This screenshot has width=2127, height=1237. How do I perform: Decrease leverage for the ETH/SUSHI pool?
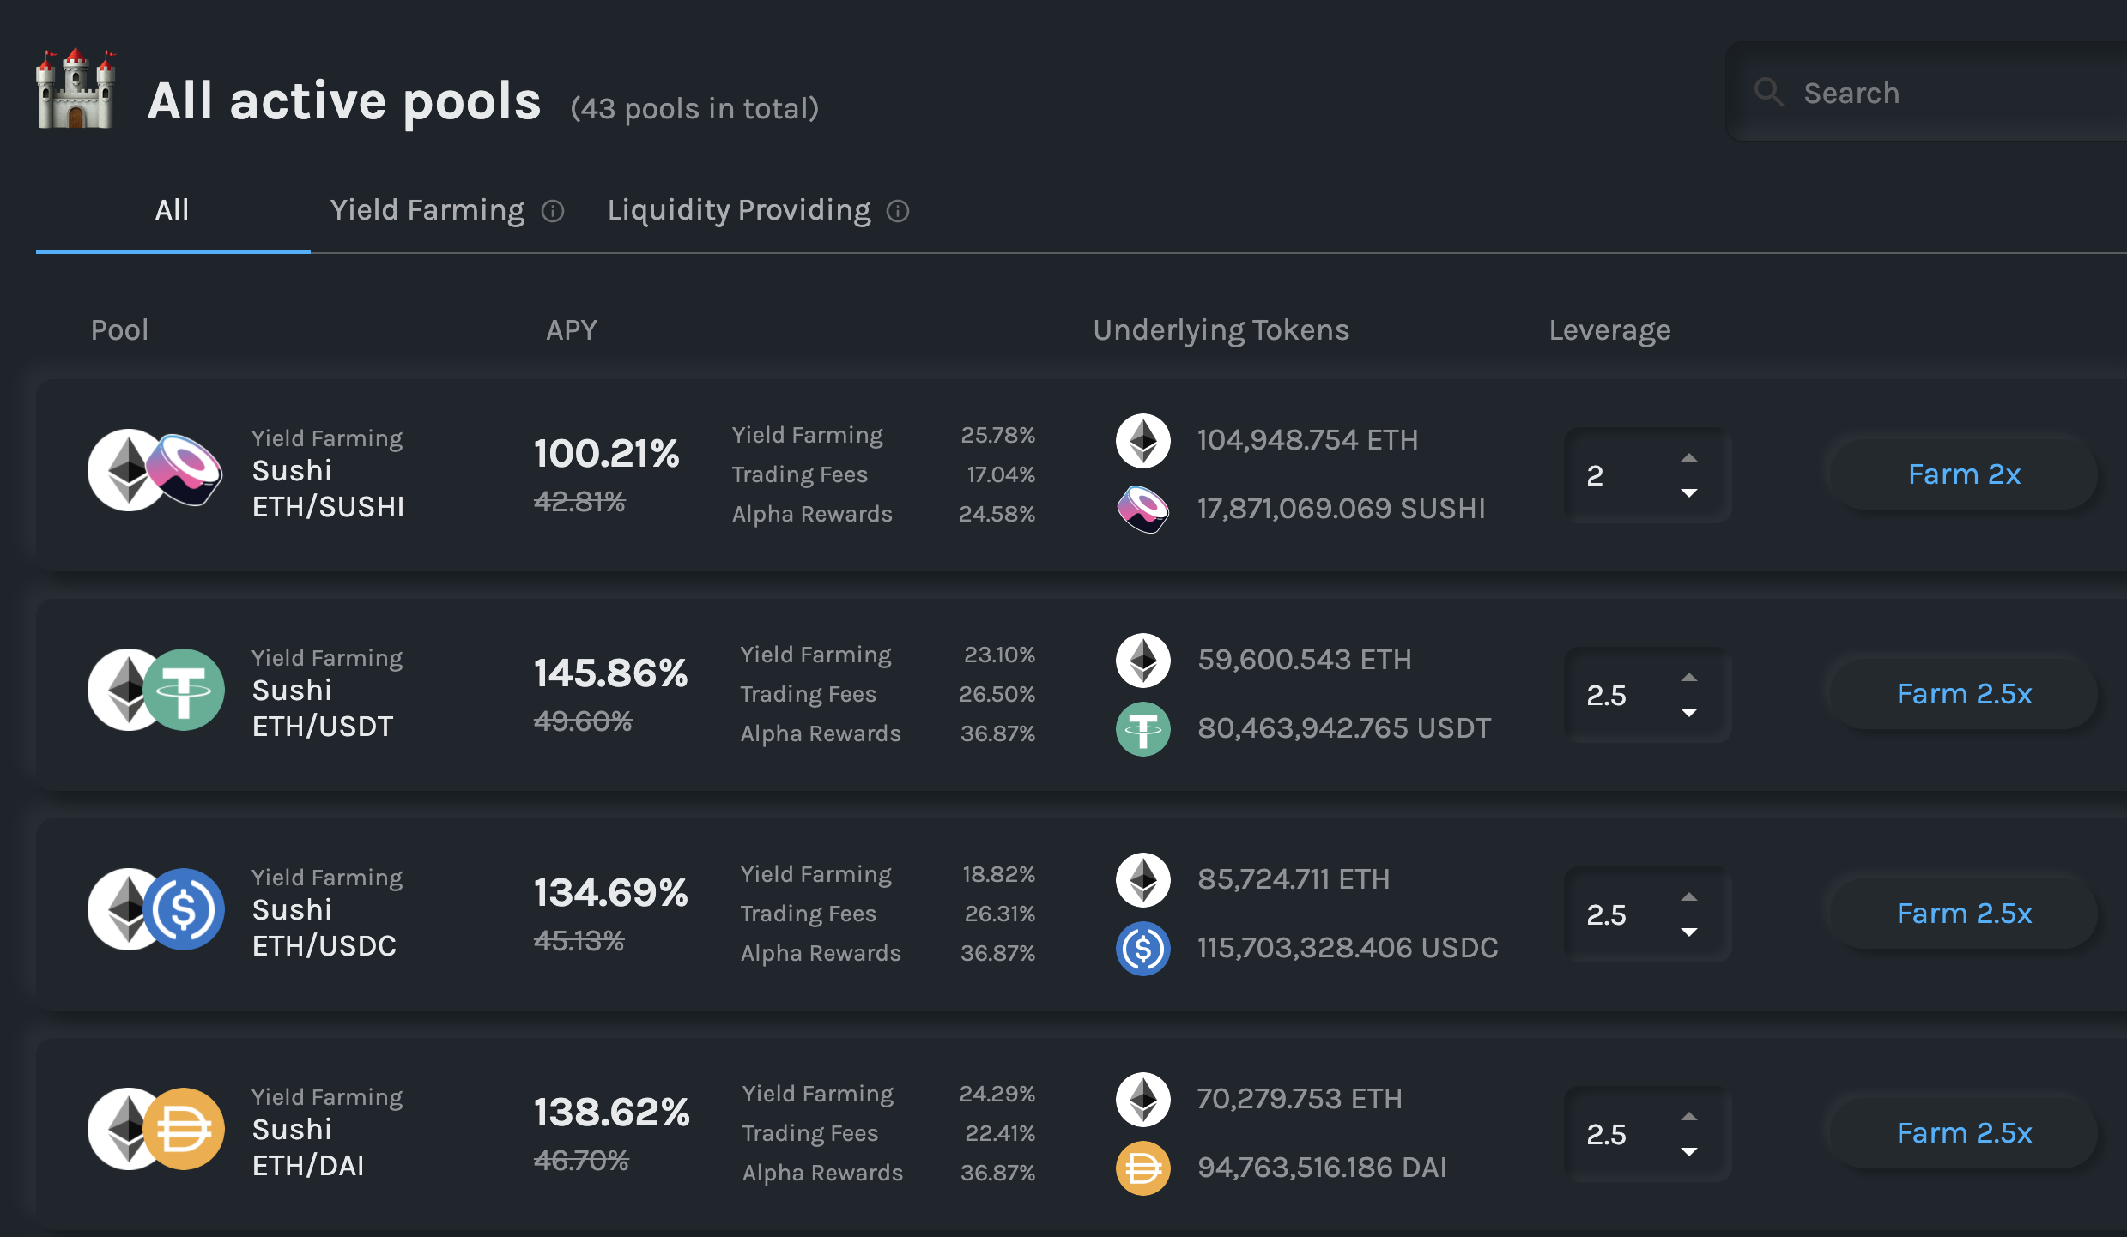(1689, 492)
